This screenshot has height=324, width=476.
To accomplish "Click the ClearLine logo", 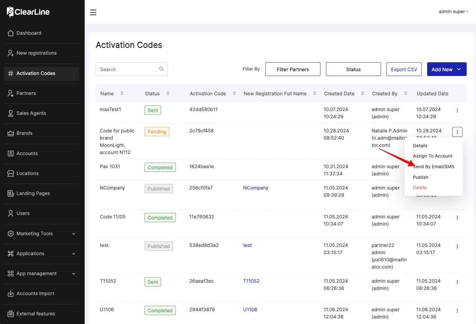I will 28,12.
